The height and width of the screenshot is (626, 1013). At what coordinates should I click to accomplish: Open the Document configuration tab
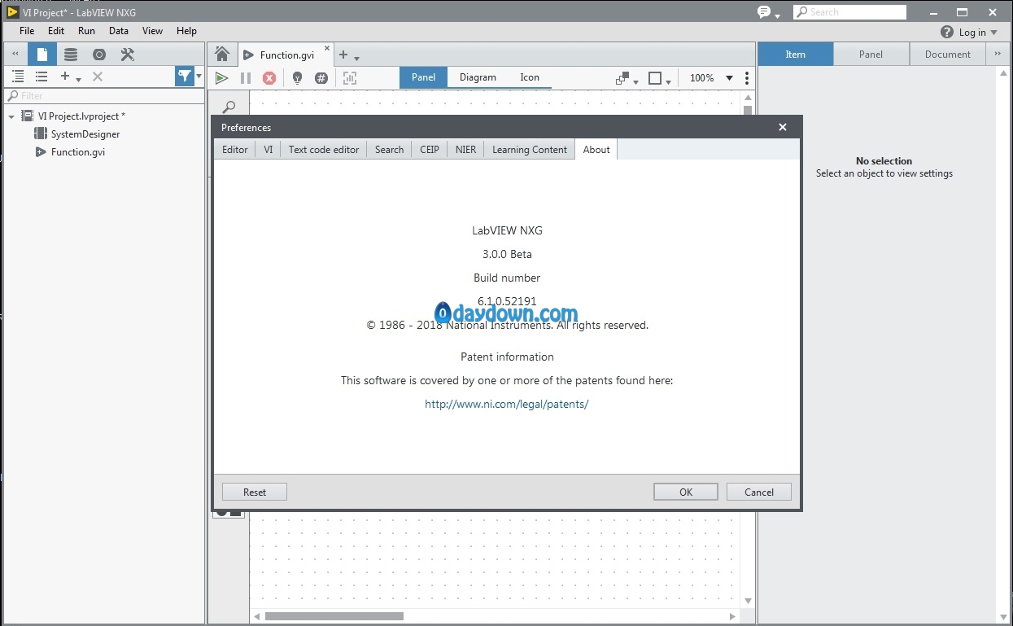pos(948,55)
